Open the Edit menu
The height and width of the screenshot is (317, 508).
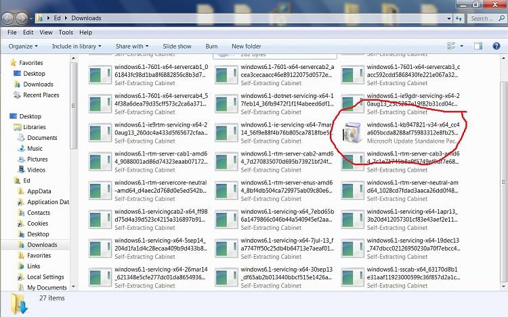point(28,32)
